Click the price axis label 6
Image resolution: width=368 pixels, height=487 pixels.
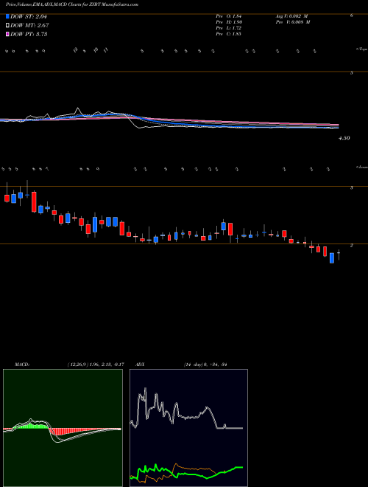coord(351,15)
